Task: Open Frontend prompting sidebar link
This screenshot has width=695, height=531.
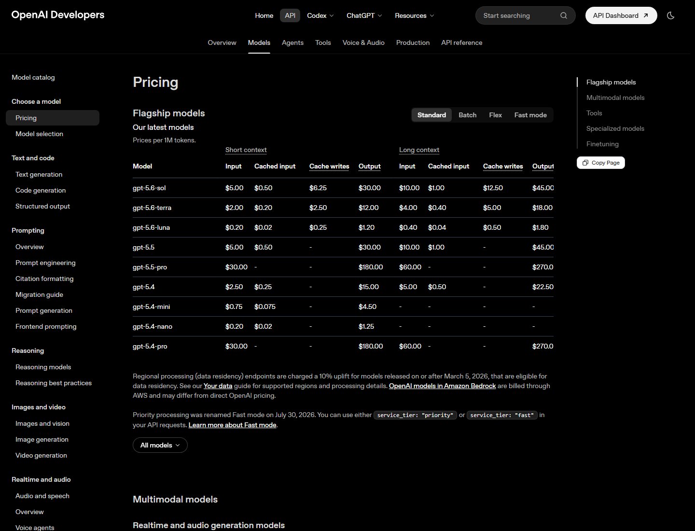Action: [x=46, y=326]
